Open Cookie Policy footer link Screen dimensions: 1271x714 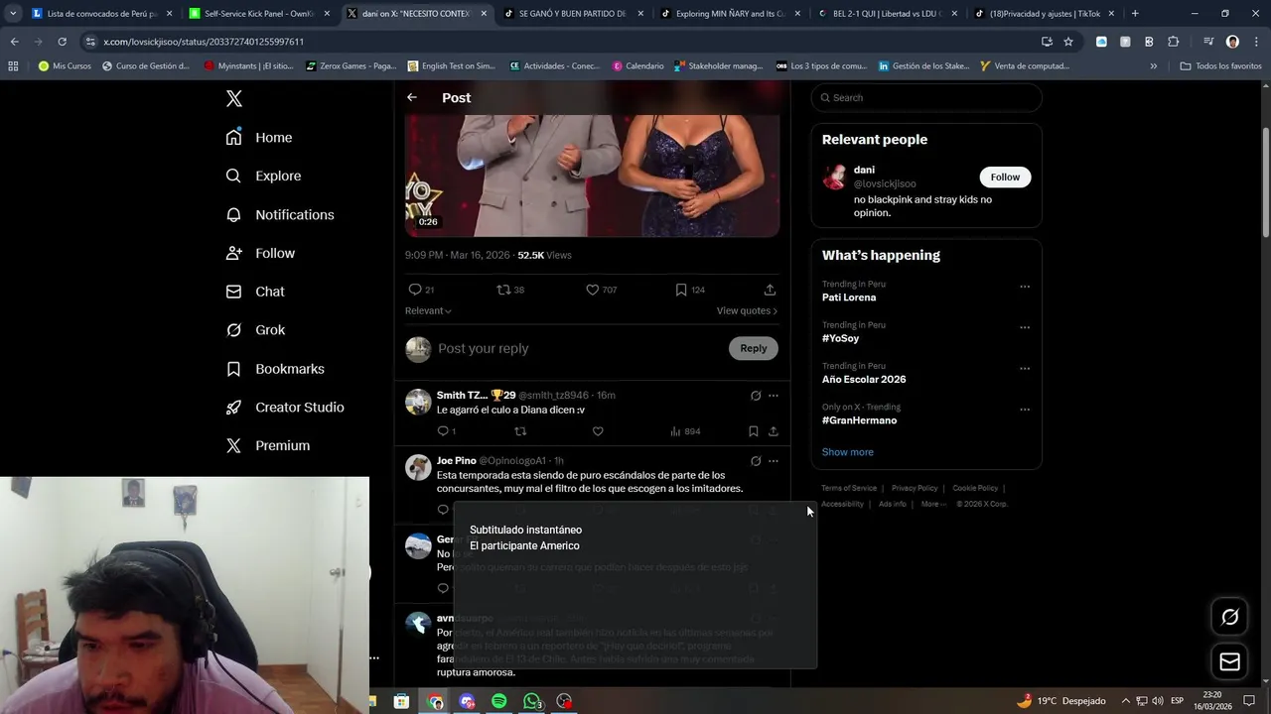pos(975,488)
